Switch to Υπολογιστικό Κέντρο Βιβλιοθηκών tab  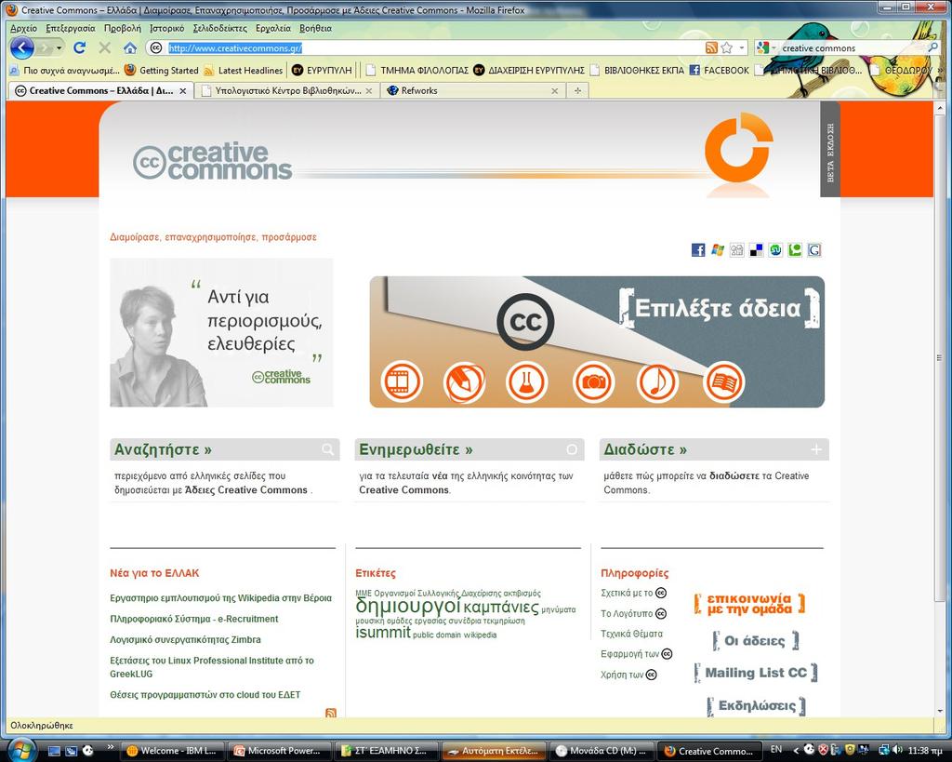[287, 90]
